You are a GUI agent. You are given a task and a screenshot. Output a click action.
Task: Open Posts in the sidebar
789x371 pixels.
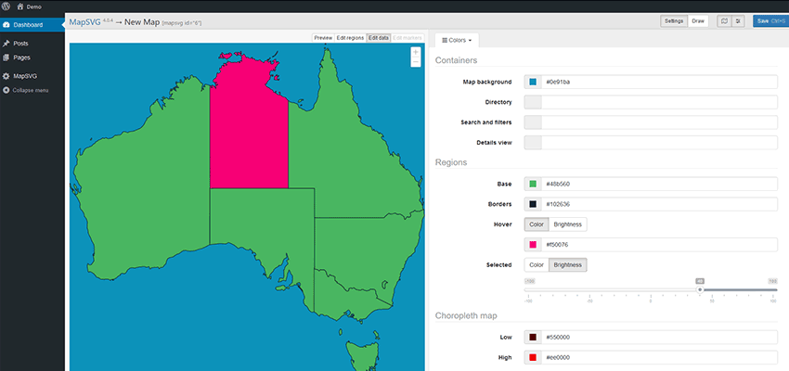click(x=21, y=44)
